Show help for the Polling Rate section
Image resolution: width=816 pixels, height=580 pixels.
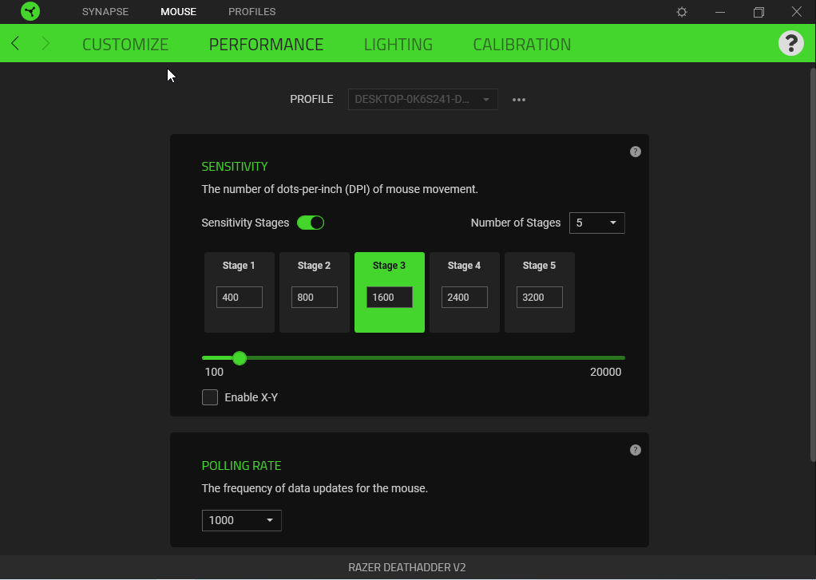click(636, 450)
